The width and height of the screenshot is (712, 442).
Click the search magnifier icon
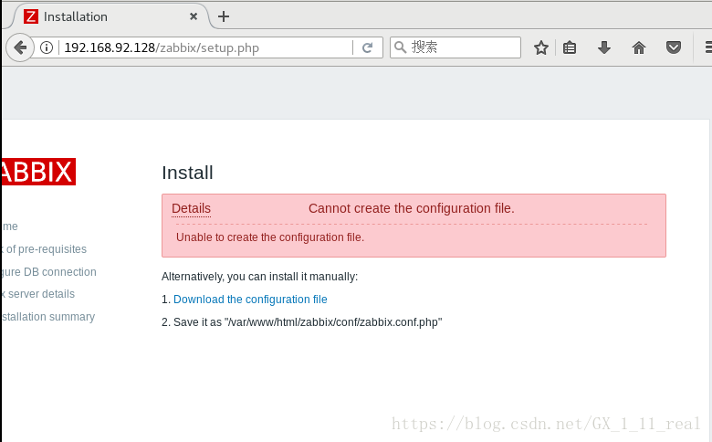400,47
